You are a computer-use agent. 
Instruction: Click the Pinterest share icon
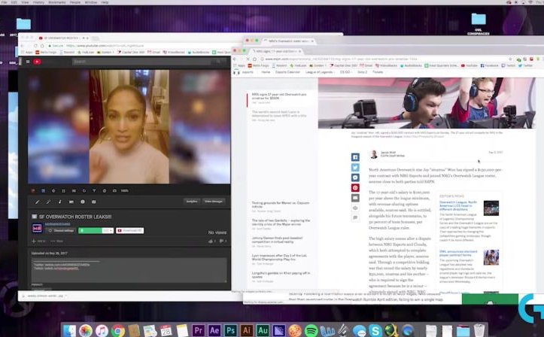355,187
